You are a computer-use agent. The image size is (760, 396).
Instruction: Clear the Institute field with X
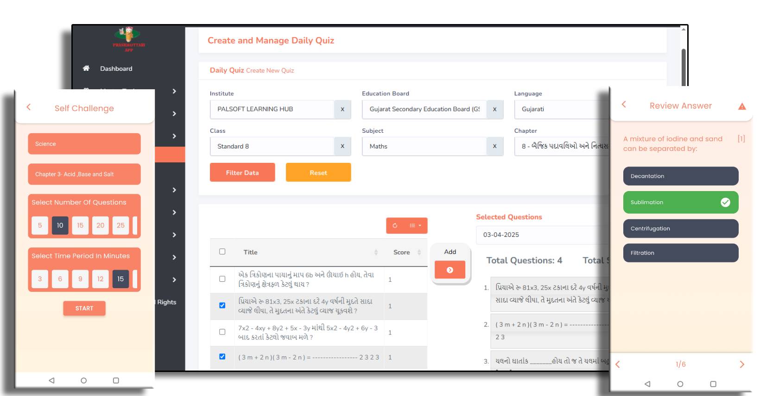342,110
